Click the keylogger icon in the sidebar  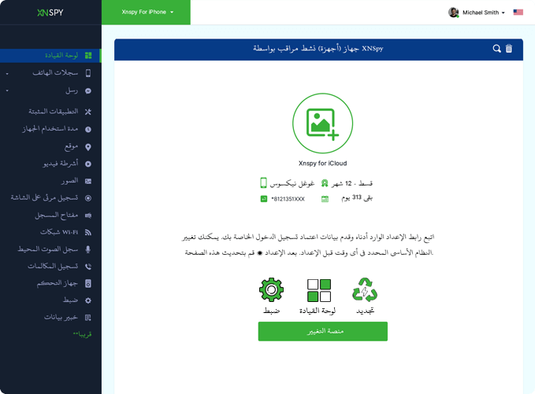88,215
